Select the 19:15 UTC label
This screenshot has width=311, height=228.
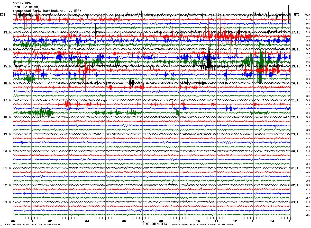296,66
